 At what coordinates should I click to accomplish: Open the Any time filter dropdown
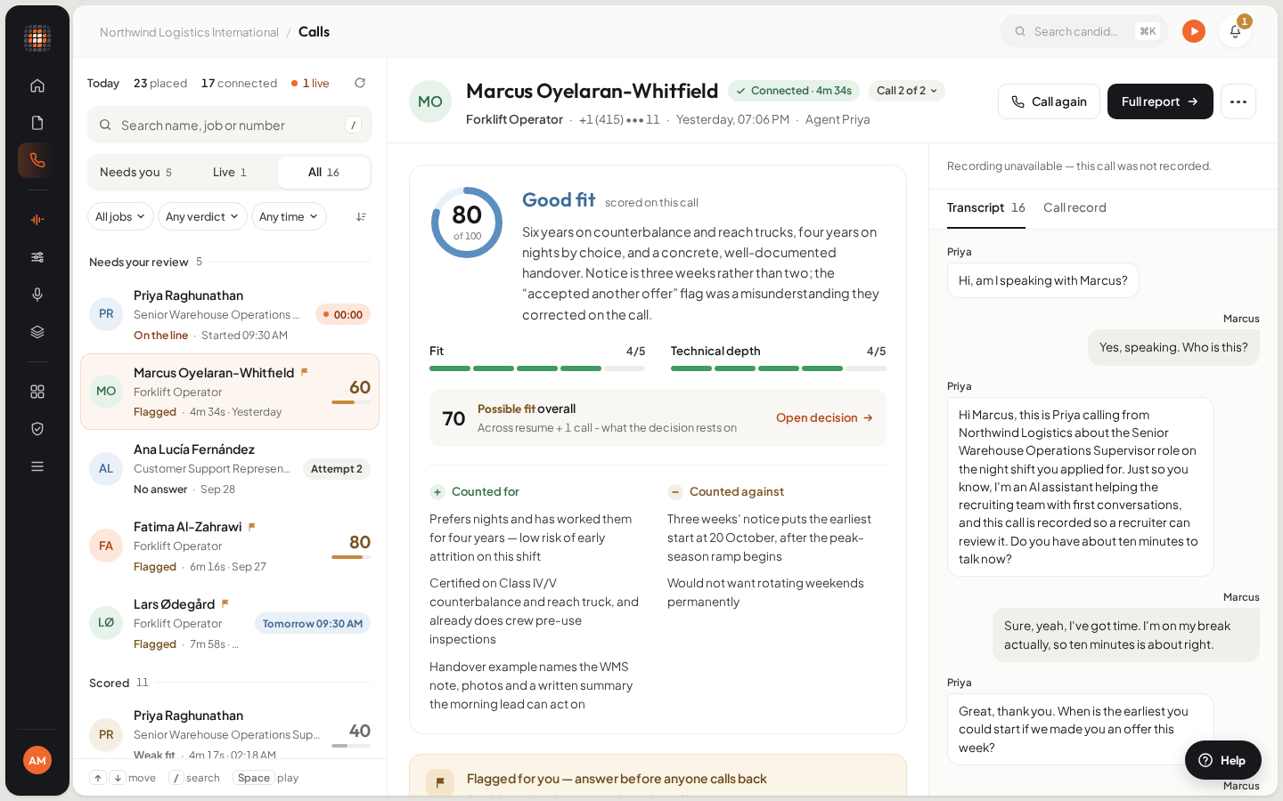coord(289,216)
